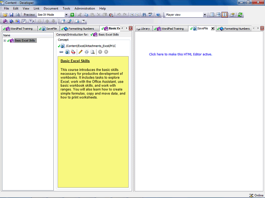This screenshot has height=198, width=265.
Task: Click the move down arrow icon
Action: (x=53, y=21)
